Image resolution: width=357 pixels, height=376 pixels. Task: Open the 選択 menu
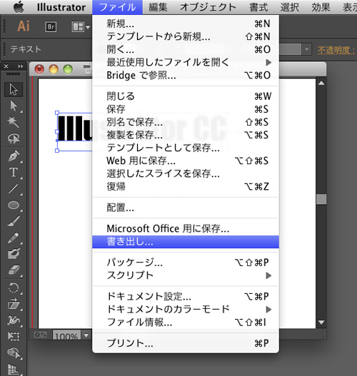tap(290, 7)
